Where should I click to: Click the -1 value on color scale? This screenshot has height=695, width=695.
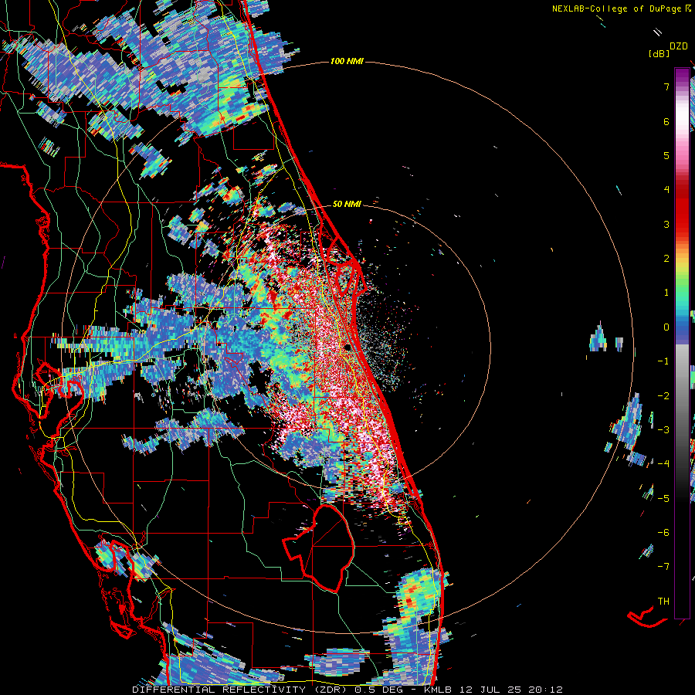coord(663,361)
